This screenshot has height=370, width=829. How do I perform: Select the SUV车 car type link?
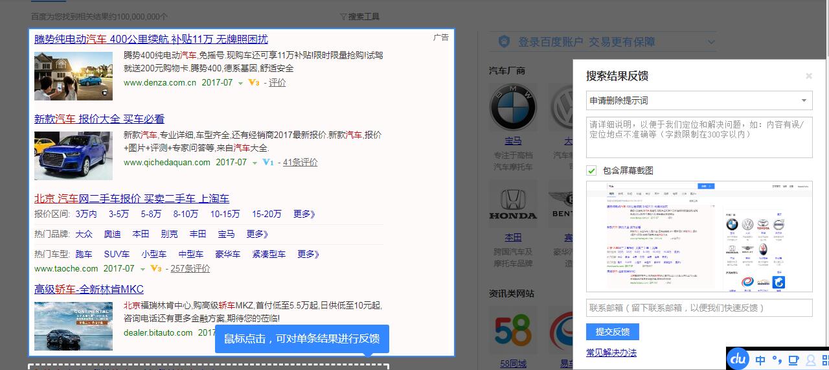tap(117, 254)
